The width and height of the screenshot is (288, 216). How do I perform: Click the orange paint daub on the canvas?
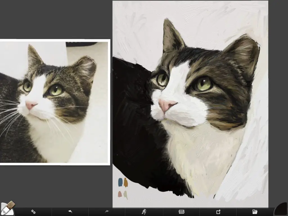[126, 182]
